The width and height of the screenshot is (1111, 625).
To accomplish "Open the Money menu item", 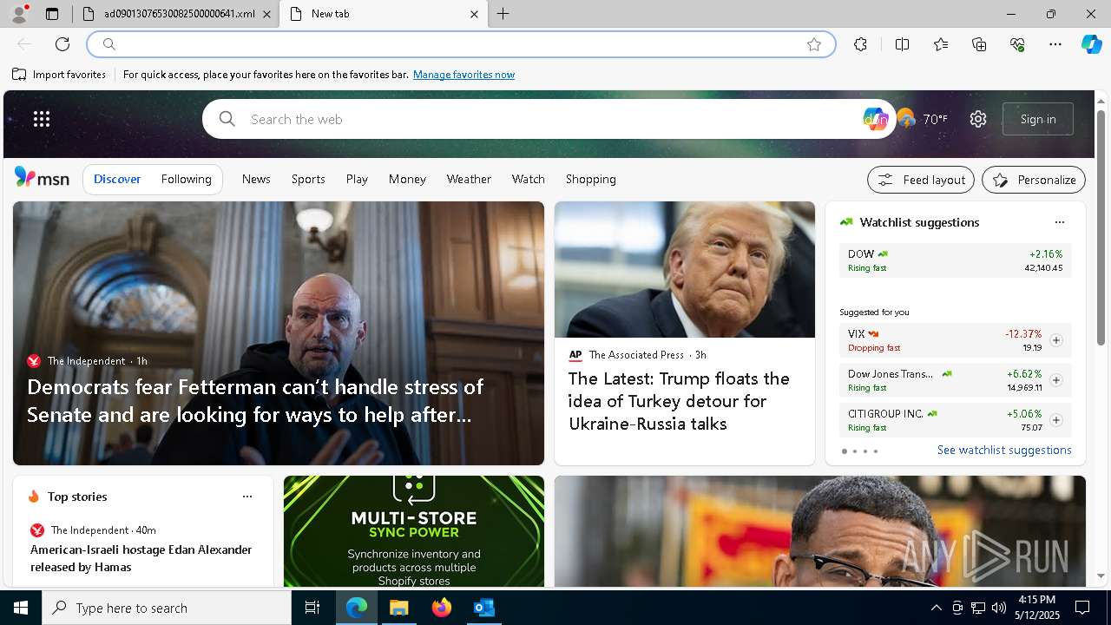I will (x=407, y=179).
